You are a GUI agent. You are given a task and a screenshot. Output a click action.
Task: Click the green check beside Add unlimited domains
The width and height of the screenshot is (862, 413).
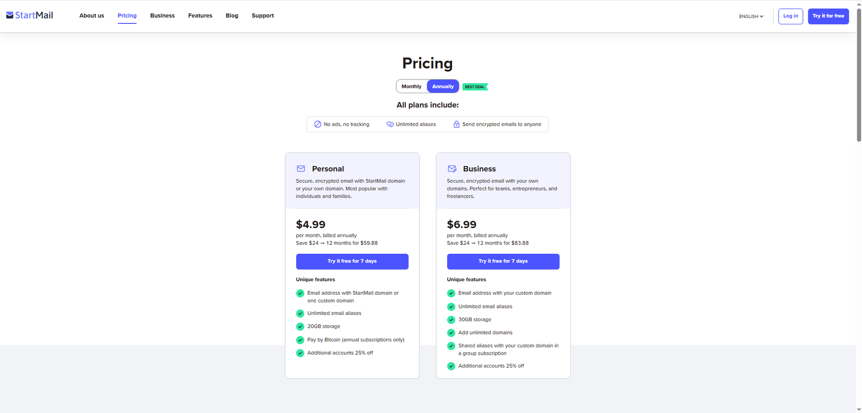pos(451,333)
